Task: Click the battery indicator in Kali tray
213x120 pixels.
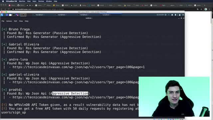Action: pyautogui.click(x=175, y=15)
